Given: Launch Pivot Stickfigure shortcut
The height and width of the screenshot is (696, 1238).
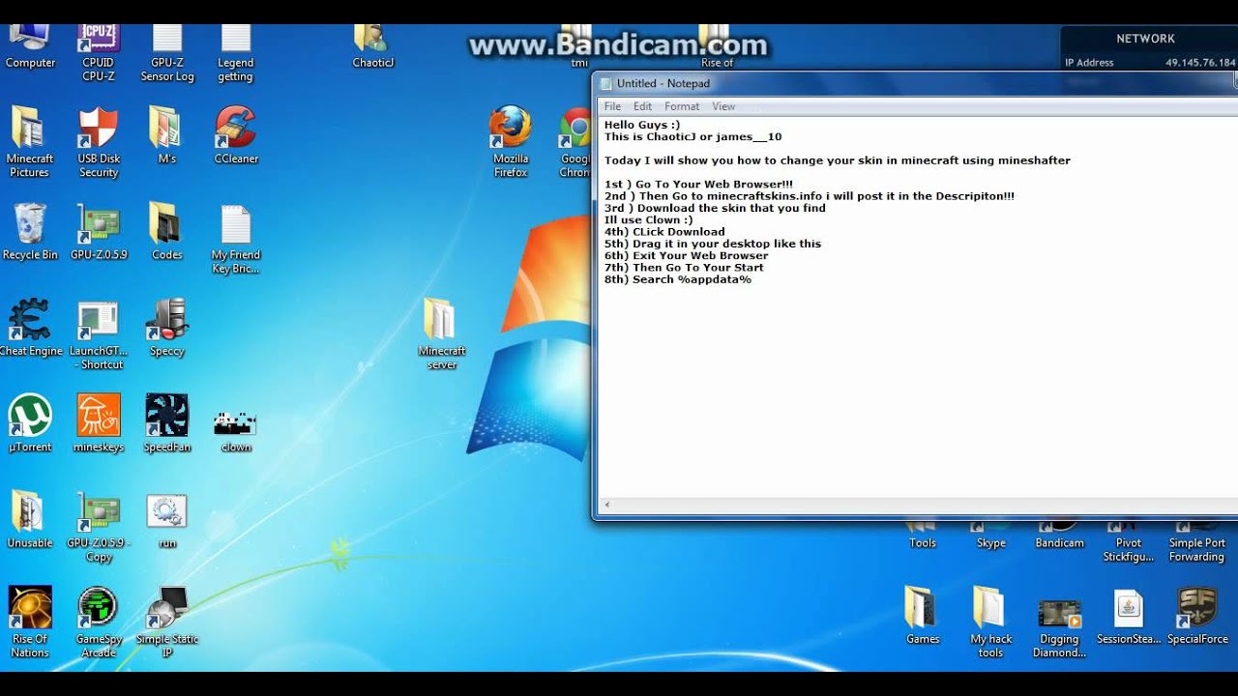Looking at the screenshot, I should (x=1128, y=541).
